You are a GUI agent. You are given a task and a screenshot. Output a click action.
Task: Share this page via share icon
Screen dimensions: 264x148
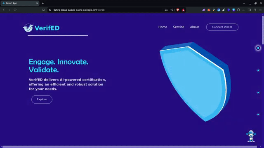pos(172,10)
